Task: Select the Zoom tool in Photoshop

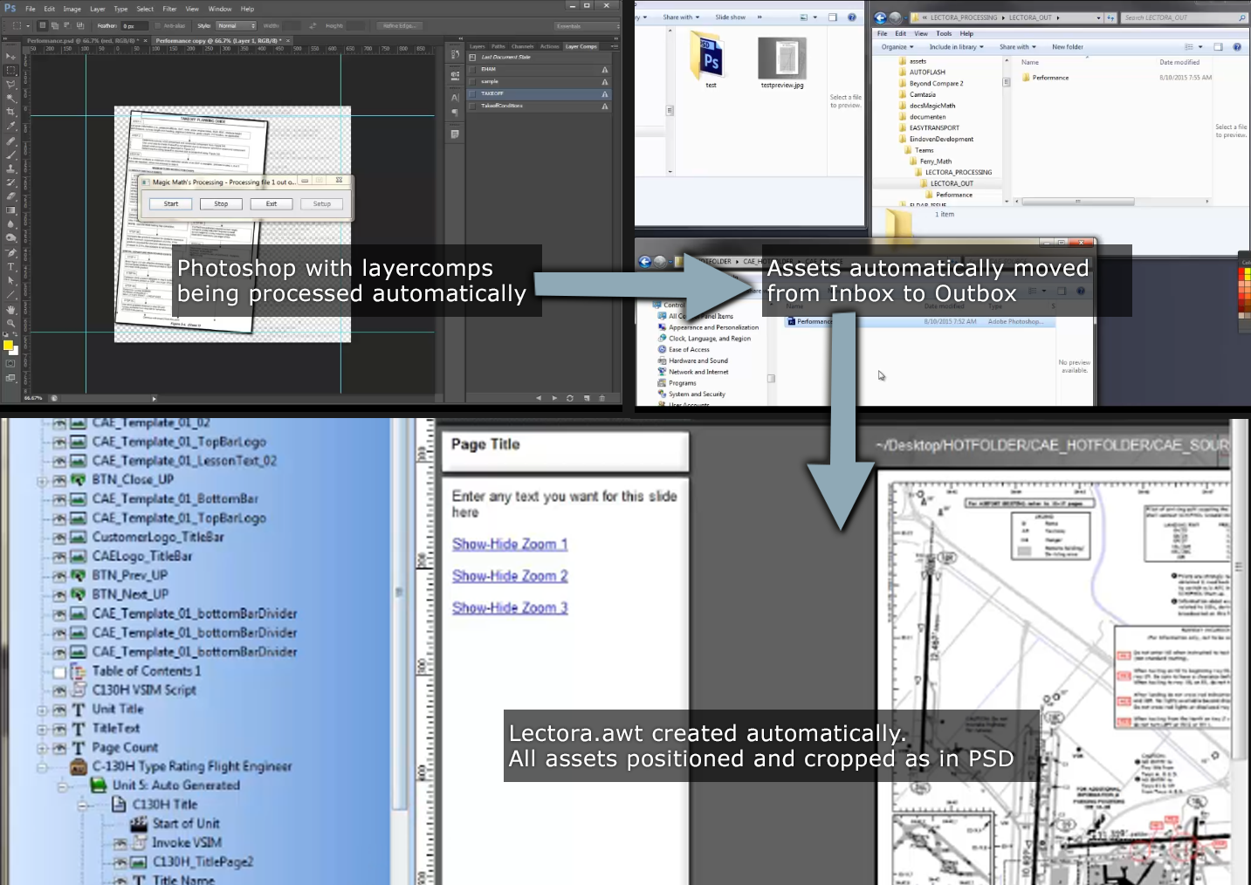Action: 10,323
